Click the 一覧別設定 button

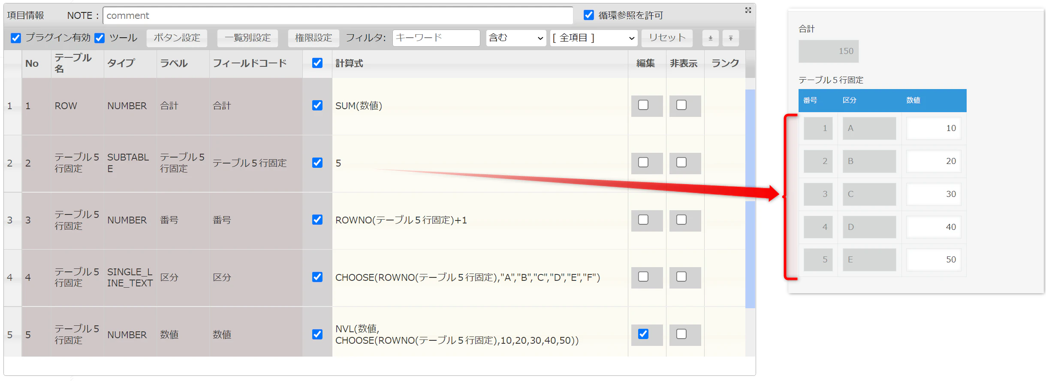(247, 38)
